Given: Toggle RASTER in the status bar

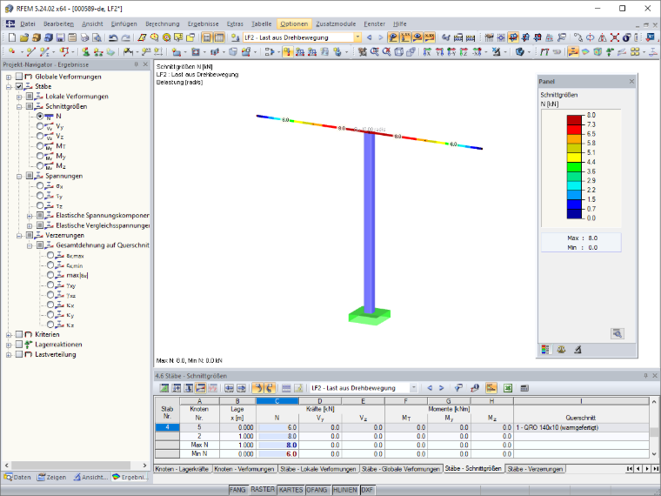Looking at the screenshot, I should click(x=263, y=489).
